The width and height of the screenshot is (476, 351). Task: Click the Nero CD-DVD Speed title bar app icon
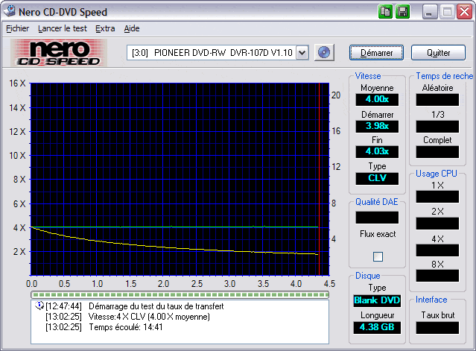click(x=10, y=11)
